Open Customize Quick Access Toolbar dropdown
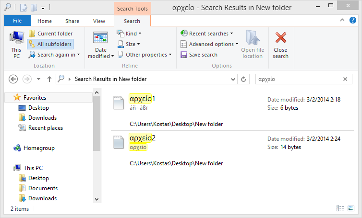Image resolution: width=362 pixels, height=218 pixels. click(x=43, y=8)
